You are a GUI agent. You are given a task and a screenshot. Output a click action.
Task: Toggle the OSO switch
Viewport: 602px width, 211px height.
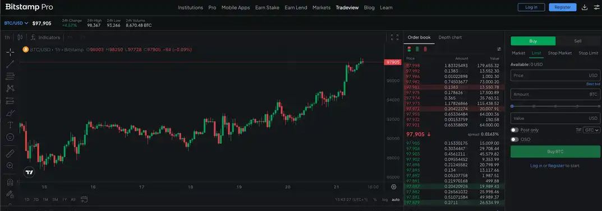click(x=514, y=139)
